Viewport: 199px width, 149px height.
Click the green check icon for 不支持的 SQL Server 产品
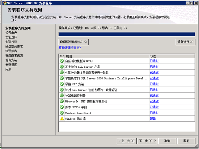(62, 66)
